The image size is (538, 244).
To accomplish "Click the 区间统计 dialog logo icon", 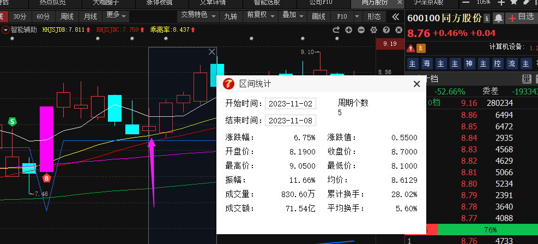I will tap(228, 84).
